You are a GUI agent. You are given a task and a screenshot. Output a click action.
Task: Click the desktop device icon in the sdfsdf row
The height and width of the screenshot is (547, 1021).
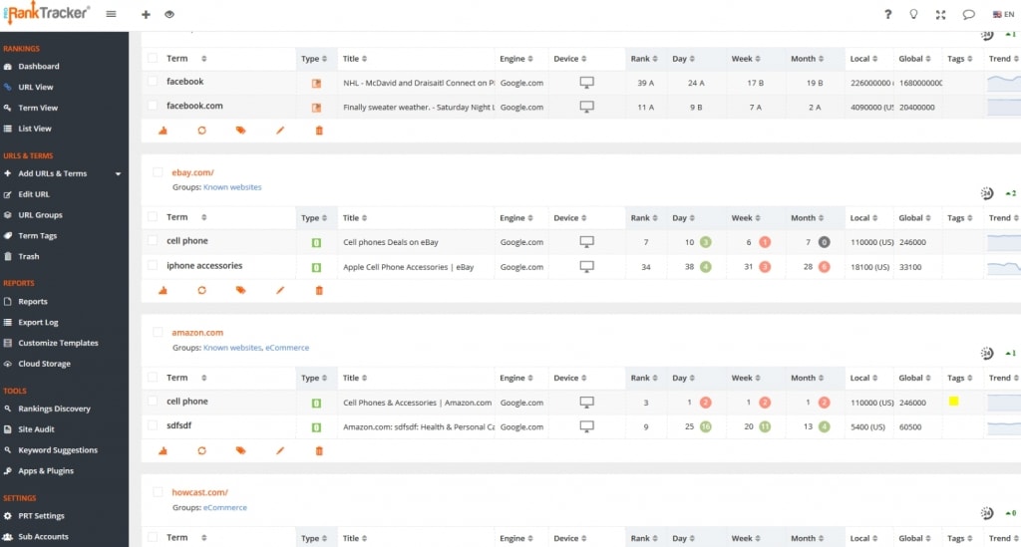[x=586, y=426]
